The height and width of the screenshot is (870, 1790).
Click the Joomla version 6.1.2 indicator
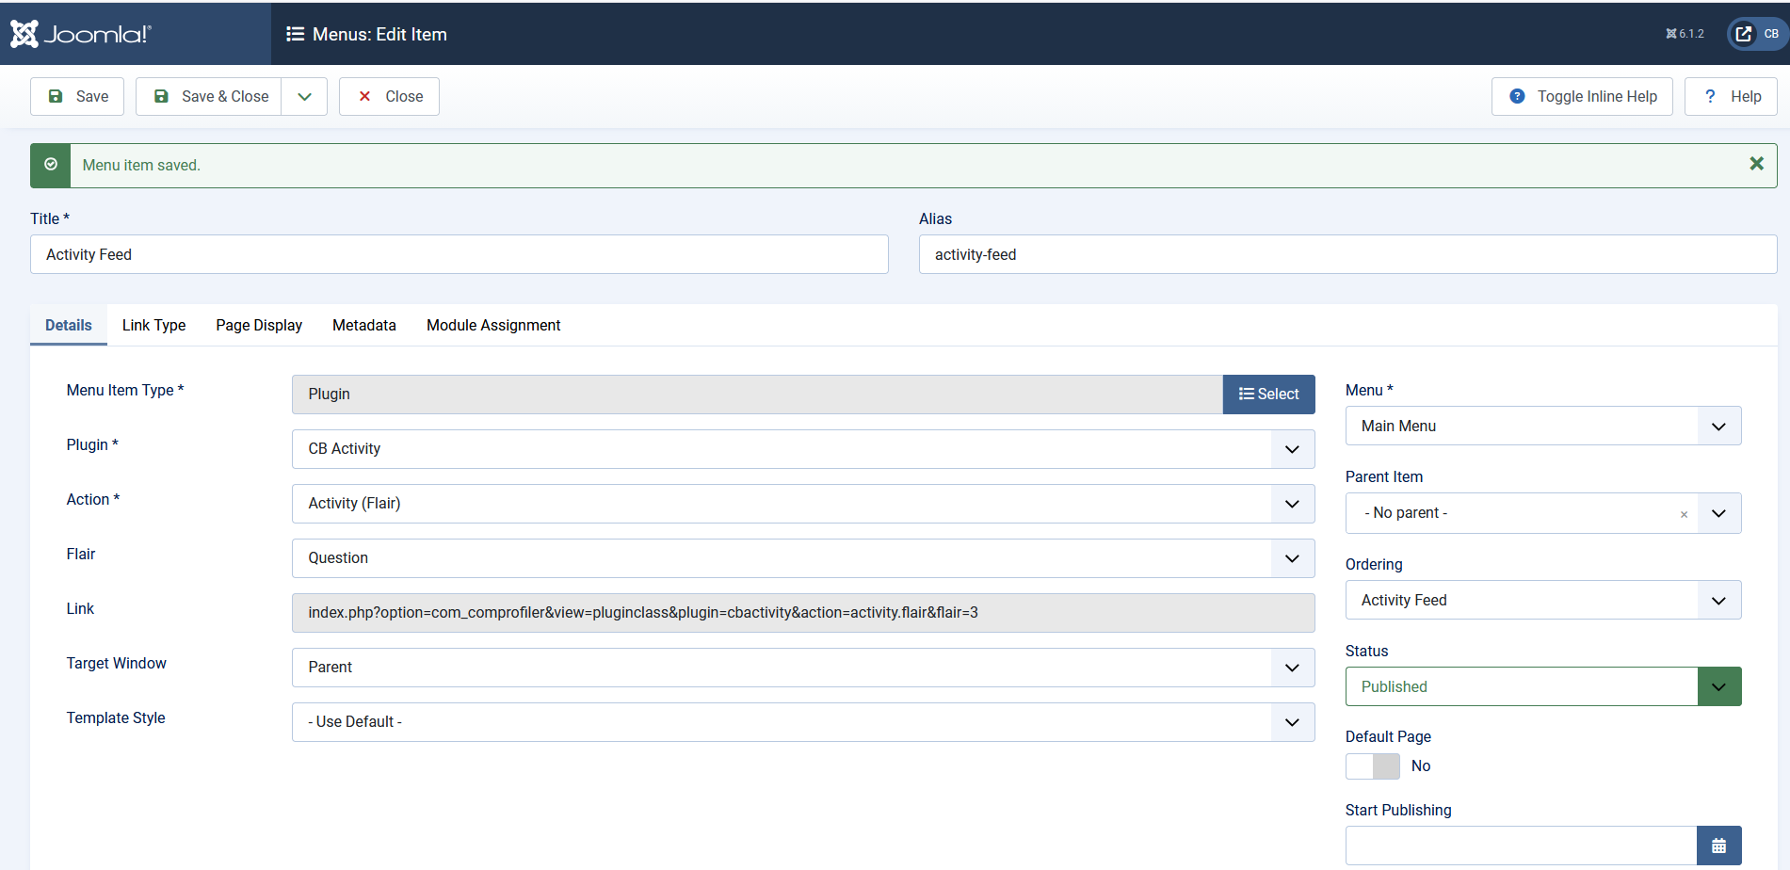point(1685,34)
